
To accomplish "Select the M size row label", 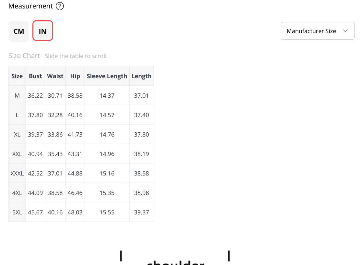I will pos(17,95).
